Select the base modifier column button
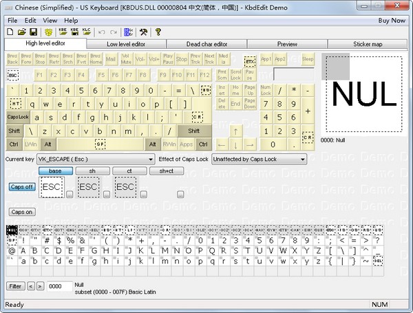The height and width of the screenshot is (313, 413). [56, 171]
